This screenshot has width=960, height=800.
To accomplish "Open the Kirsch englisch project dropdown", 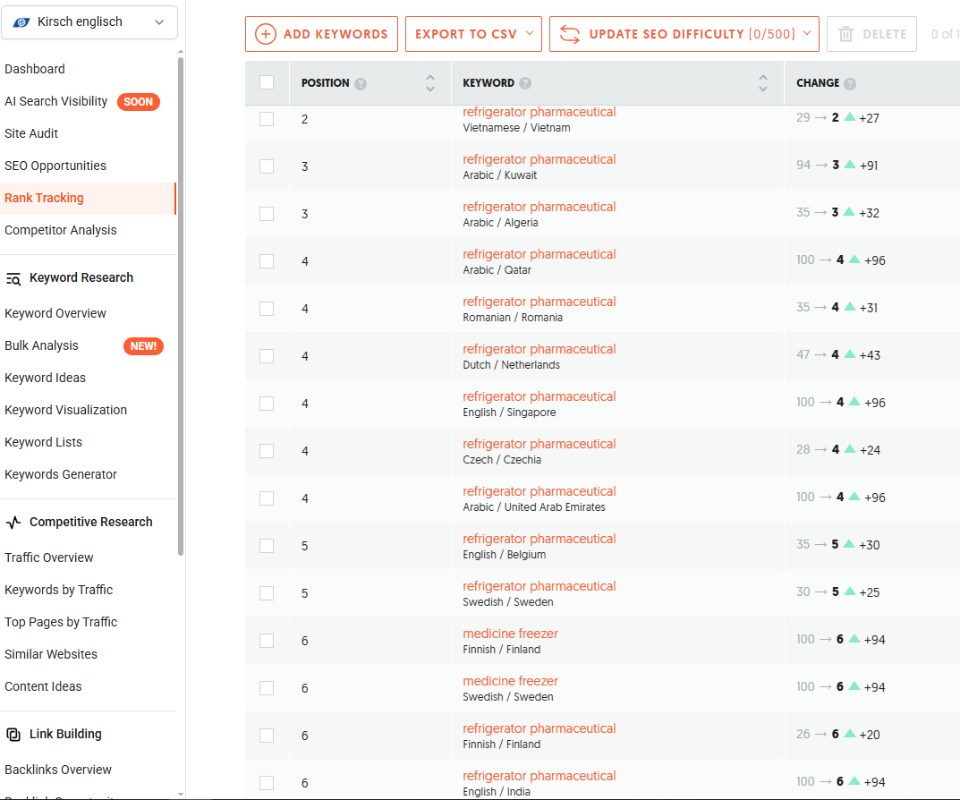I will (x=89, y=22).
